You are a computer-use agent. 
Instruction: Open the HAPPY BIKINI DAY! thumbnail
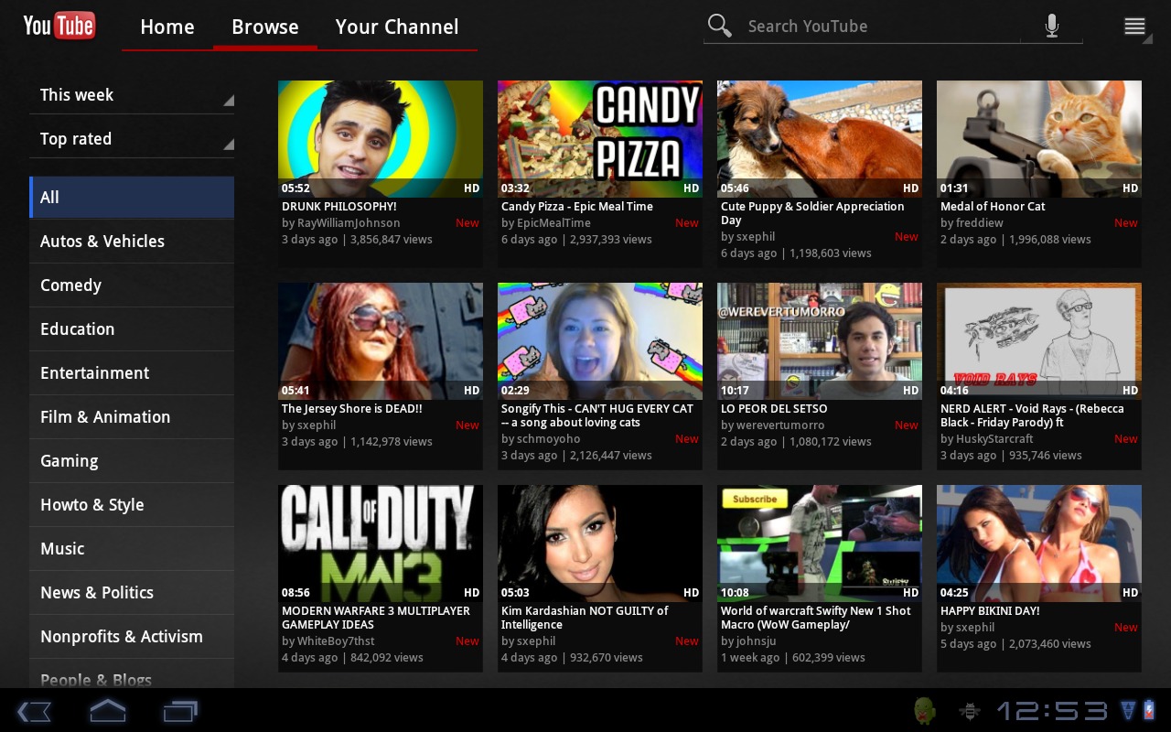[x=1039, y=544]
